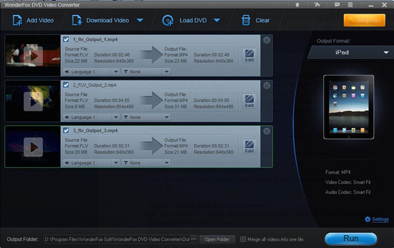The height and width of the screenshot is (248, 394).
Task: Click the Download Video label
Action: (108, 20)
